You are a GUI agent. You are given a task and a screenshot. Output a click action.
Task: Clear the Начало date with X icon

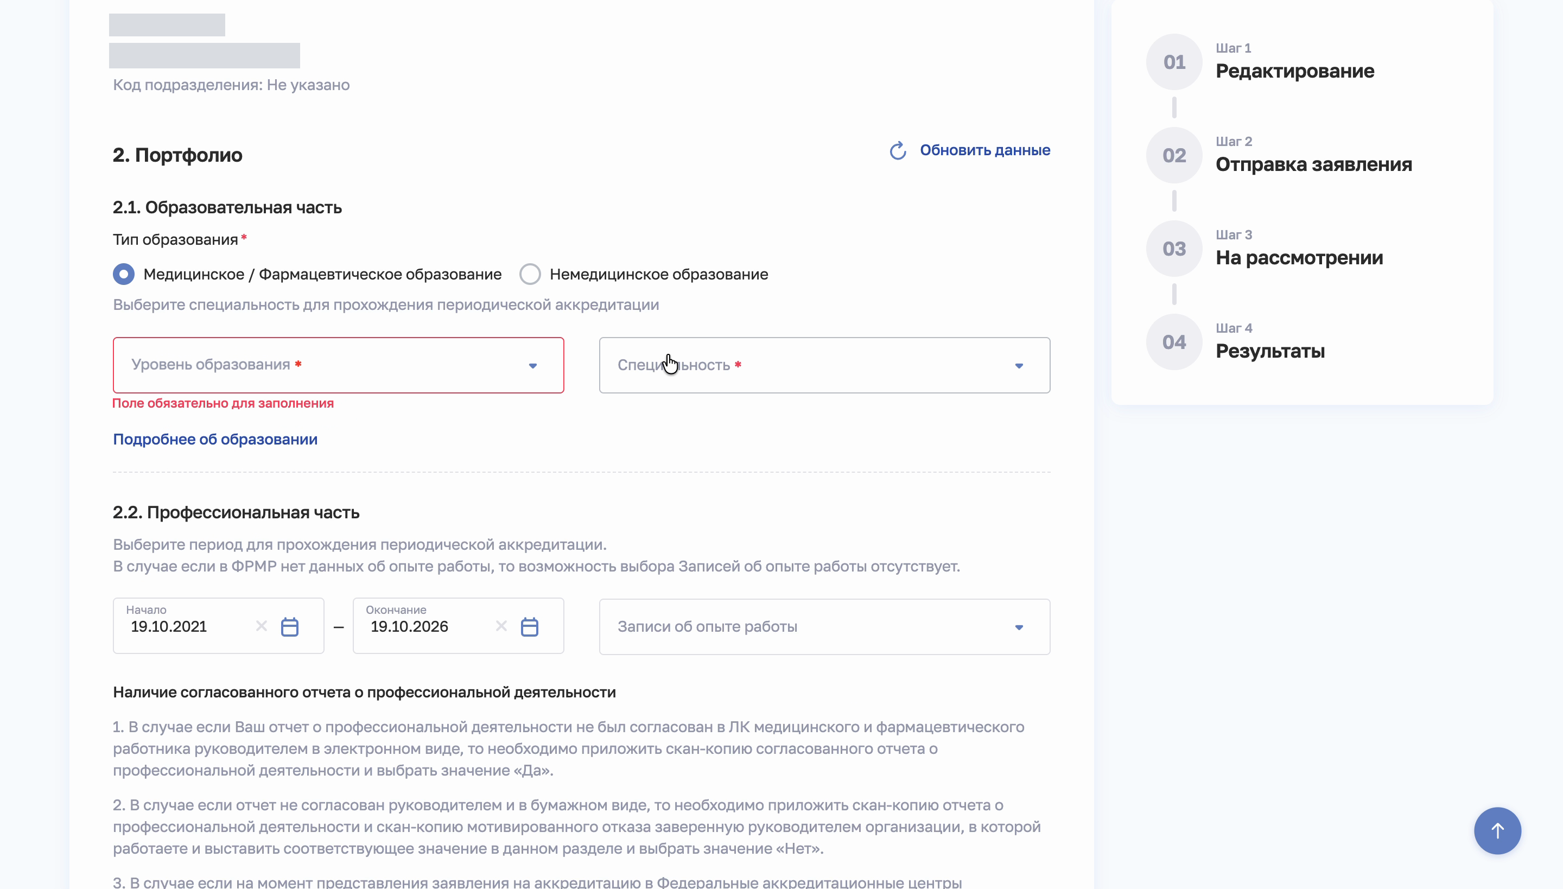tap(262, 626)
